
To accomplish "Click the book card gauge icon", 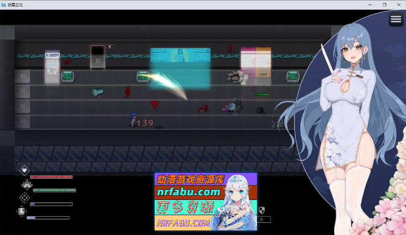I will pos(21,211).
